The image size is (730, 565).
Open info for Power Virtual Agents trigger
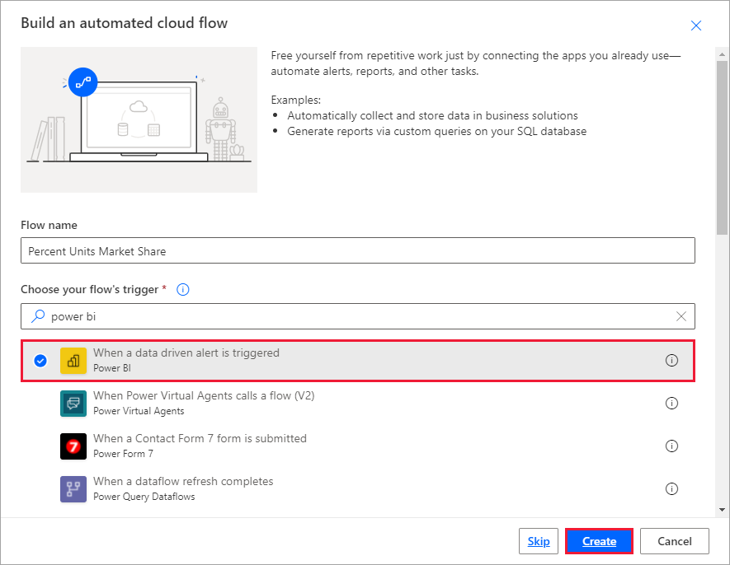(x=671, y=403)
